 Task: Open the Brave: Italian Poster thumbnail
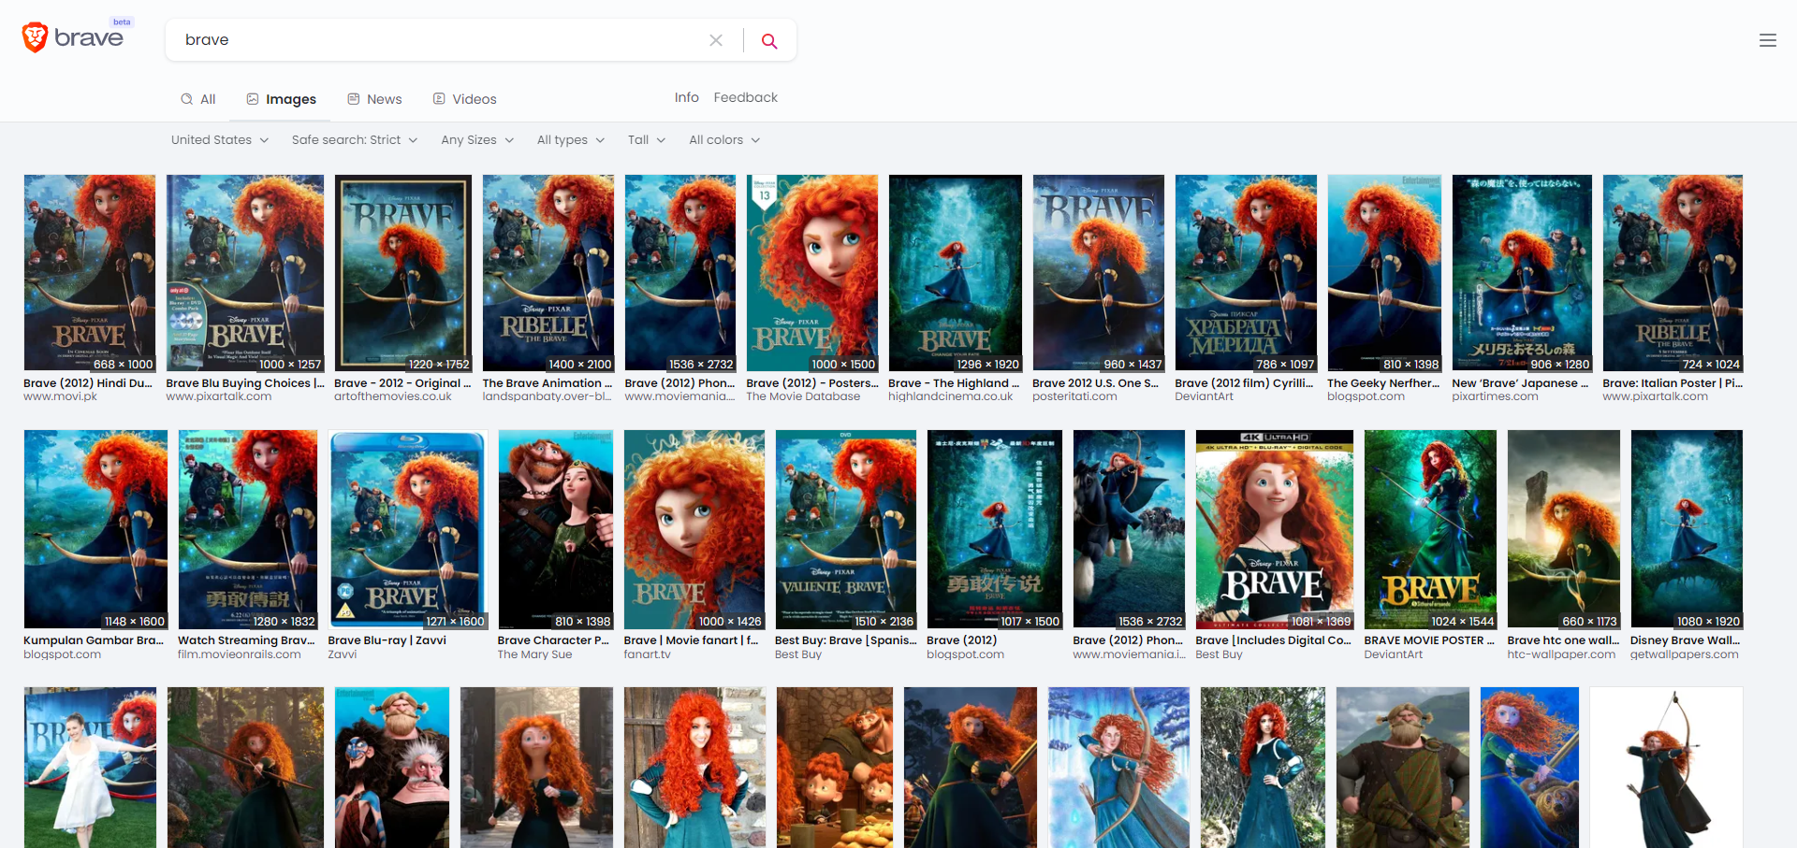(1673, 273)
